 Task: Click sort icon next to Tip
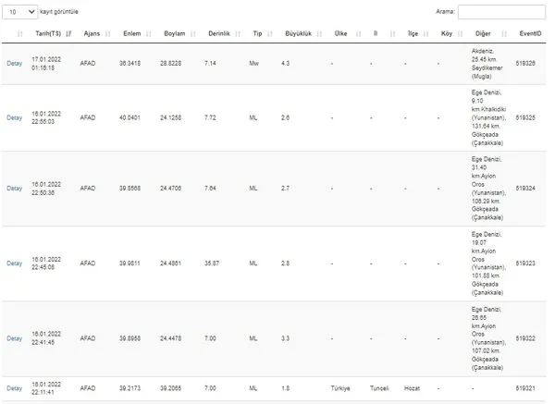(x=270, y=34)
